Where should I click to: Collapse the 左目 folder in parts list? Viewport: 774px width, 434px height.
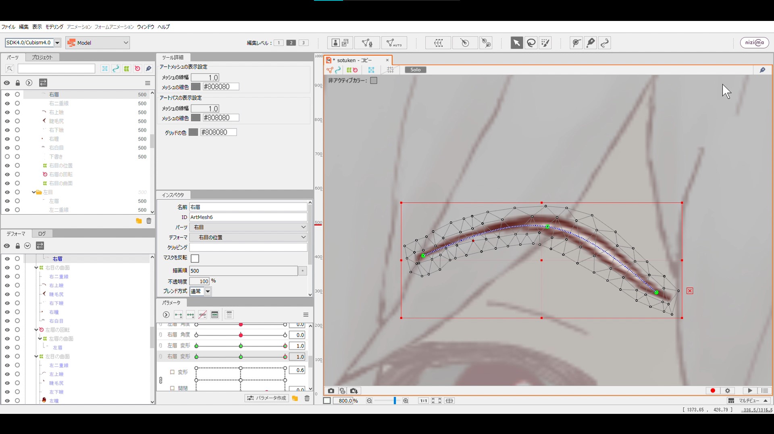[34, 192]
